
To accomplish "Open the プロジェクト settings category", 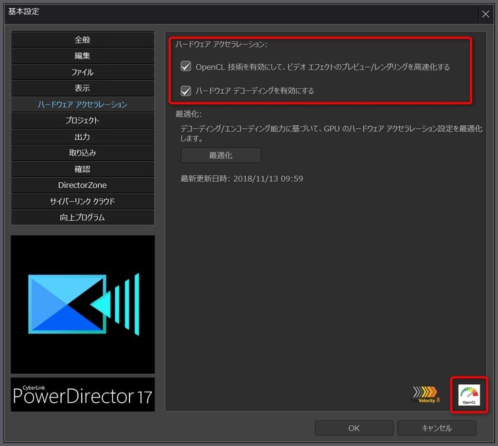I will [83, 120].
